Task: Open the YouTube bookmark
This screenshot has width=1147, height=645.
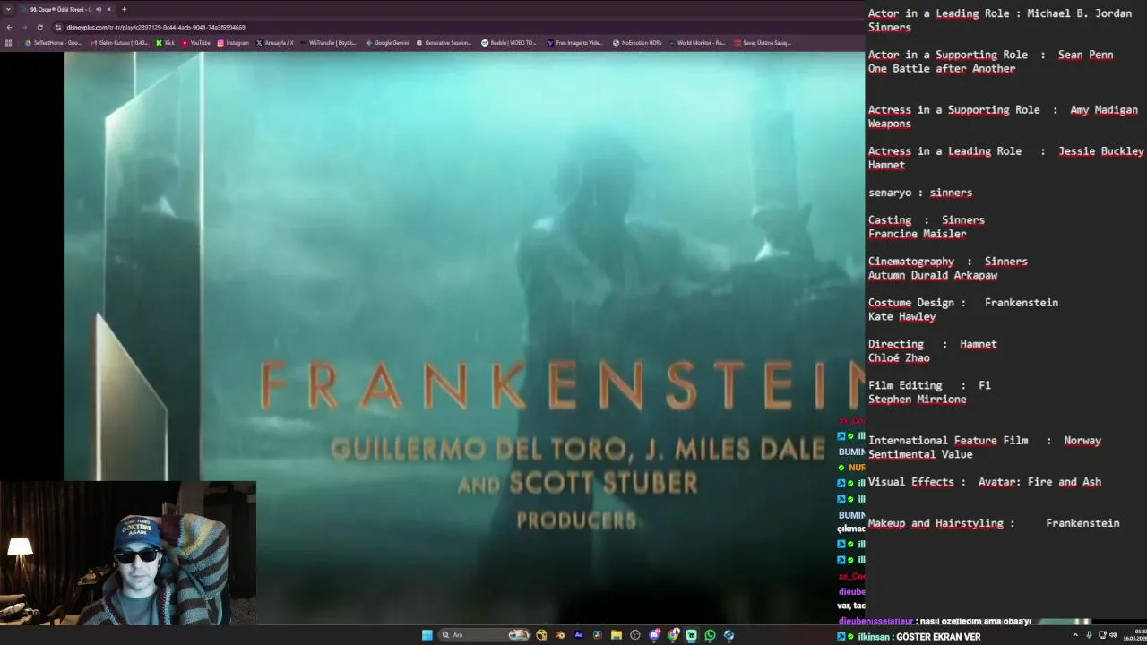Action: pyautogui.click(x=196, y=43)
